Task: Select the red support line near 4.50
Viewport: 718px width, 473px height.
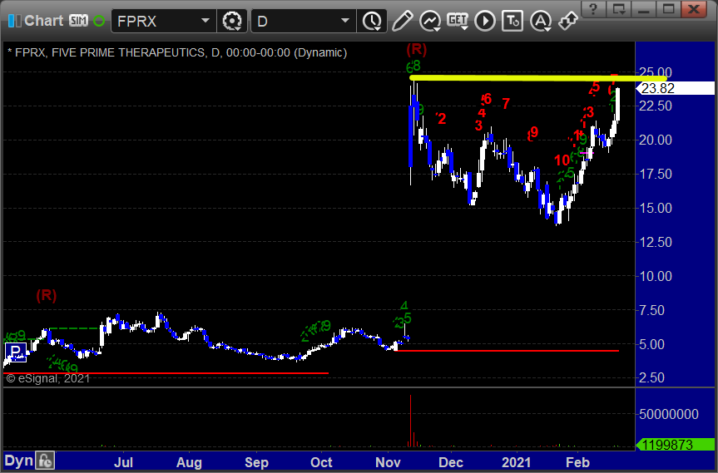Action: click(x=507, y=351)
